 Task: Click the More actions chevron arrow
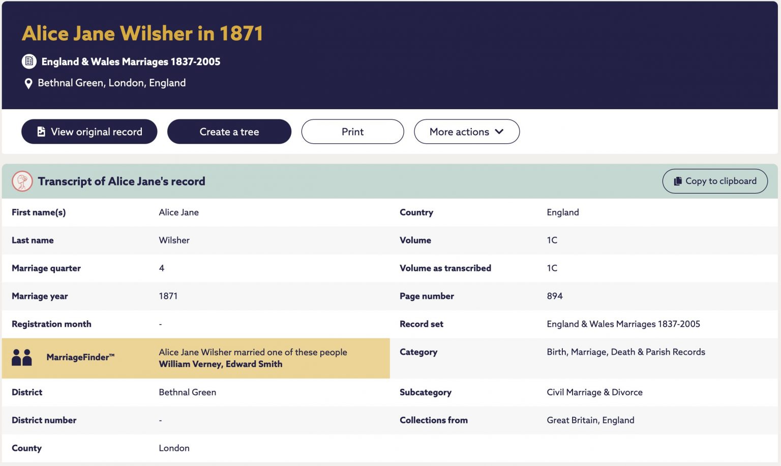[499, 132]
